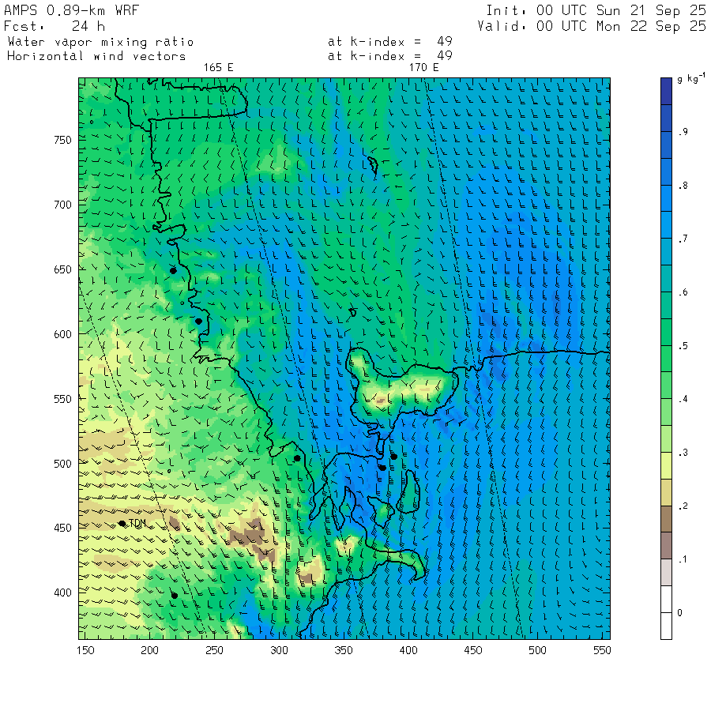The height and width of the screenshot is (711, 711).
Task: Click the y-axis 400 tick label
Action: (x=62, y=592)
